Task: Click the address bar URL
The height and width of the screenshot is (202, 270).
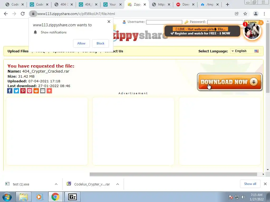Action: (x=76, y=14)
